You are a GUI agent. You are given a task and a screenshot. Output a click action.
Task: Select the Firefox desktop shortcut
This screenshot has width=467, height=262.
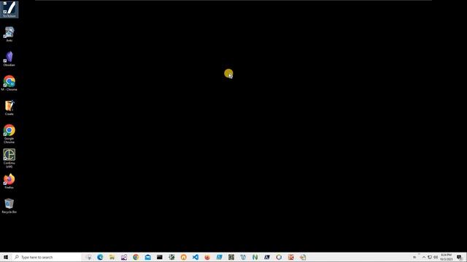9,181
